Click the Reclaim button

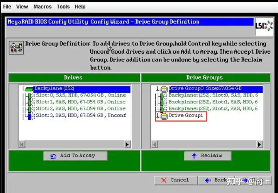(x=208, y=156)
